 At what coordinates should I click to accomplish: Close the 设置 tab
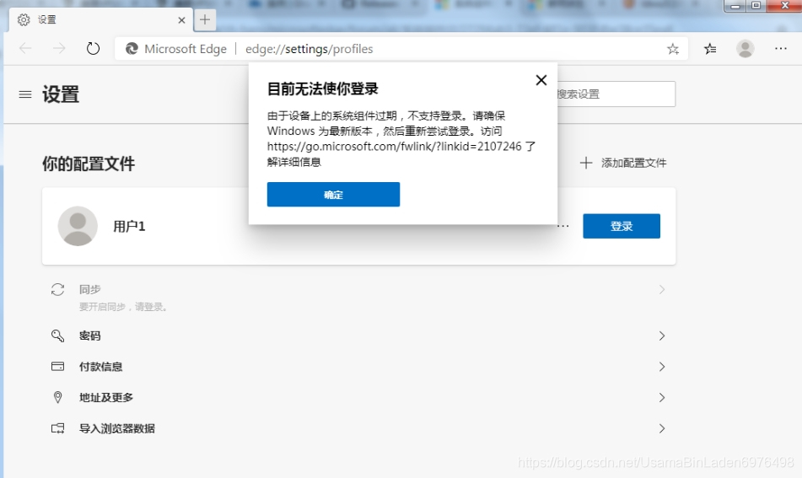click(181, 20)
